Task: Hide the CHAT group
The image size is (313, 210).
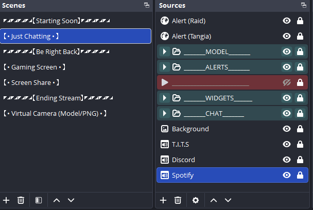Action: pos(287,113)
